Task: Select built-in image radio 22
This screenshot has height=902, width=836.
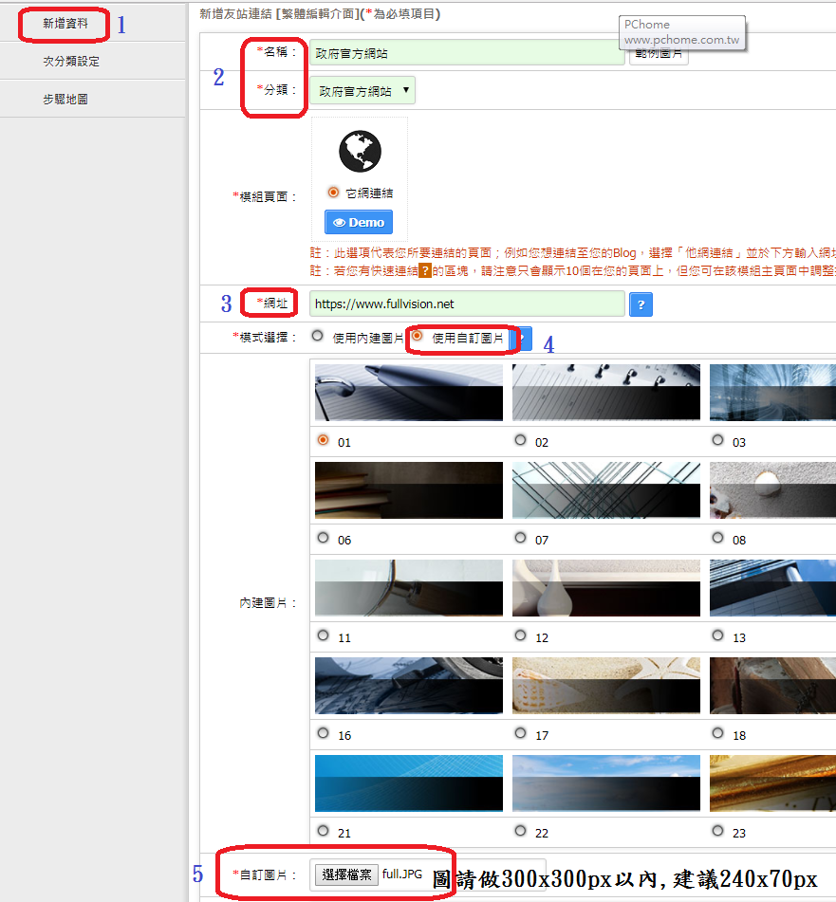Action: 521,831
